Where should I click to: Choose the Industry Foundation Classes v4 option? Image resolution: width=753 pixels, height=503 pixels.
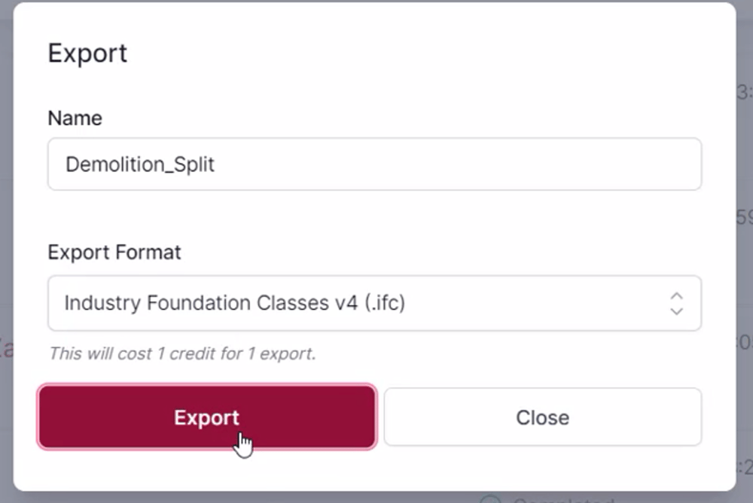(x=235, y=303)
